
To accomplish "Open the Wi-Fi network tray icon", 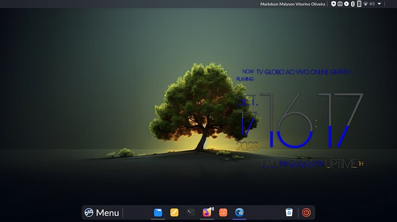I will tap(365, 4).
